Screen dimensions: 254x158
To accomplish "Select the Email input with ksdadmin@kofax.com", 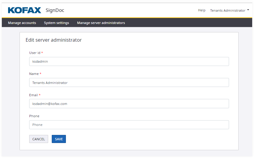I will 129,104.
